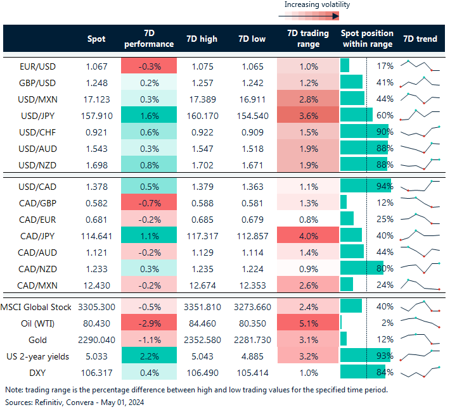Click the GBP/USD currency pair label

(40, 82)
